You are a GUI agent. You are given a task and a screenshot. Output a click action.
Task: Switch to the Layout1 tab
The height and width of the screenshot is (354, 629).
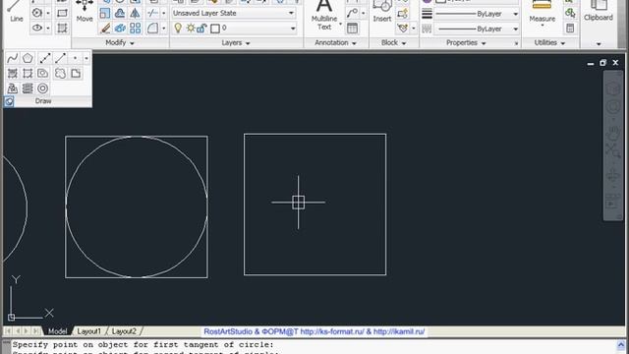pyautogui.click(x=88, y=331)
